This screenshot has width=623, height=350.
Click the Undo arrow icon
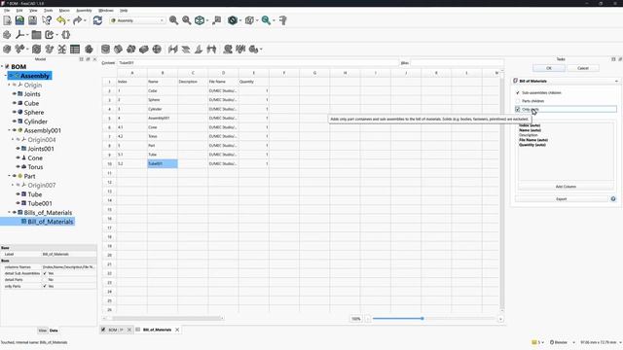(x=60, y=20)
